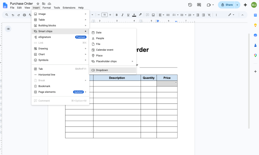Open the Format menu
Viewport: 259px width, 155px height.
47,8
